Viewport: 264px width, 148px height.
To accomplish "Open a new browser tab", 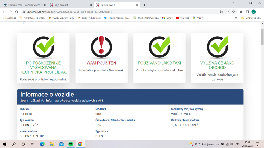I will click(x=144, y=5).
